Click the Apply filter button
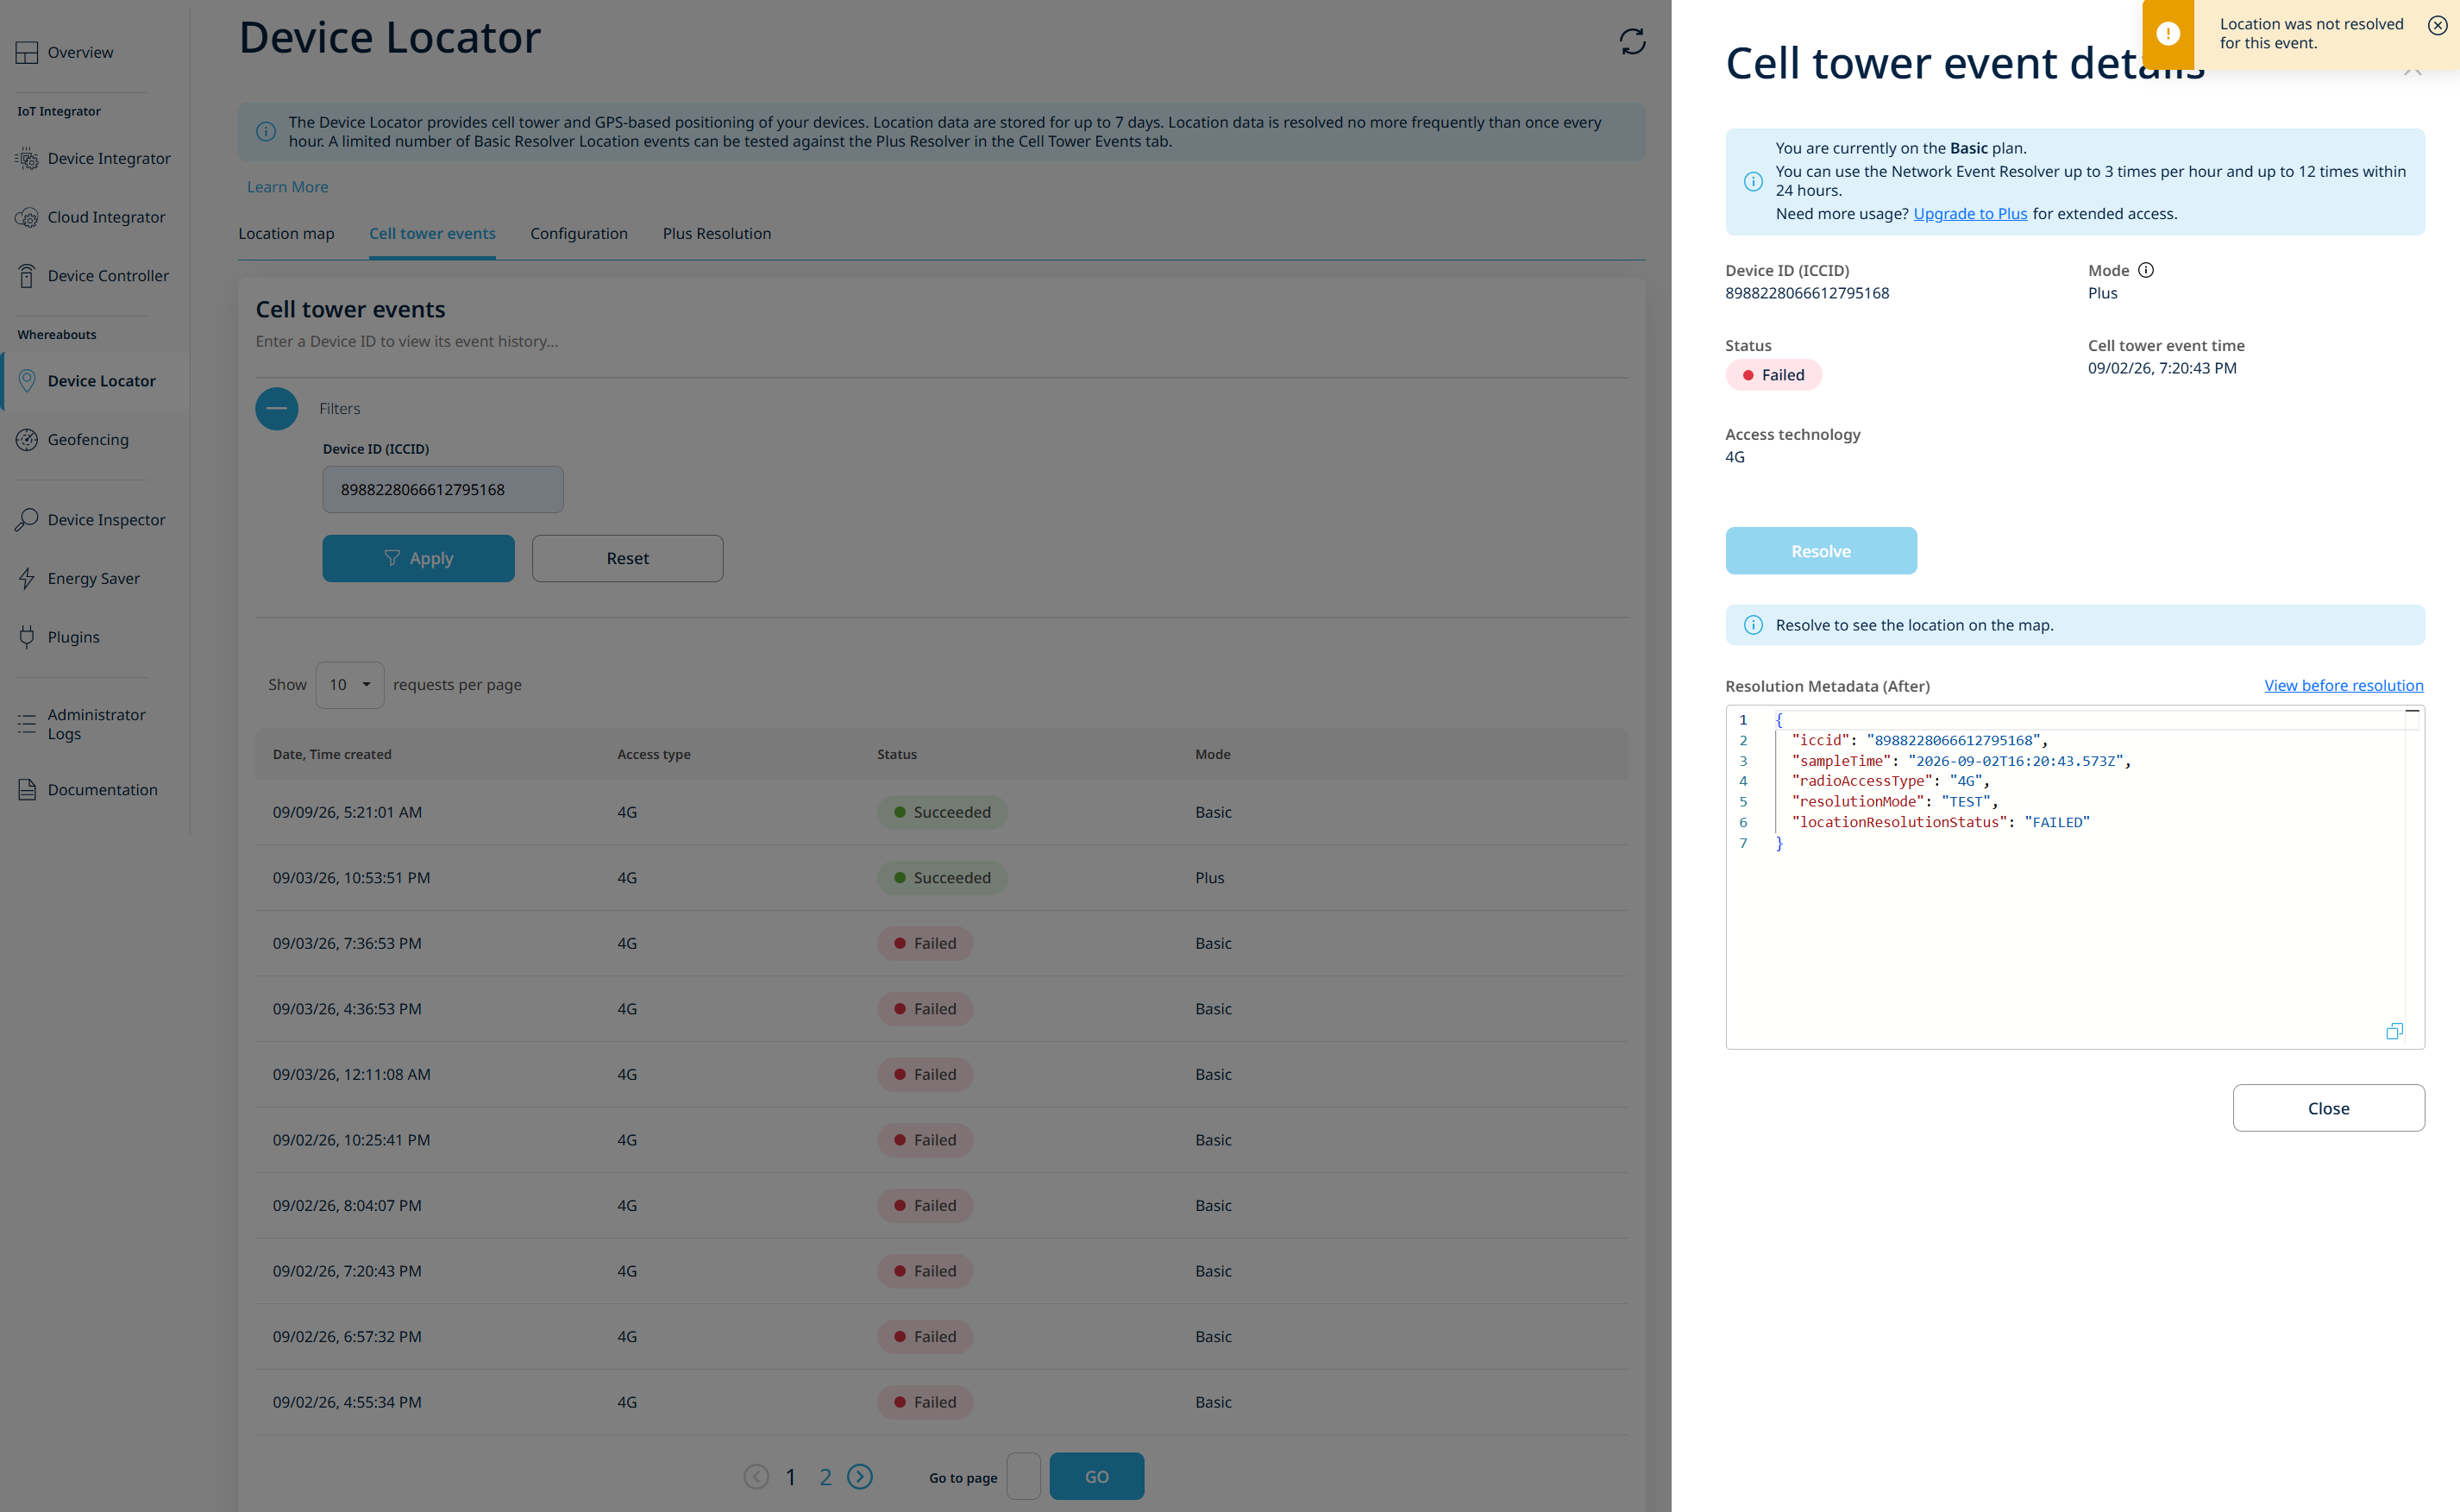This screenshot has width=2460, height=1512. (418, 558)
